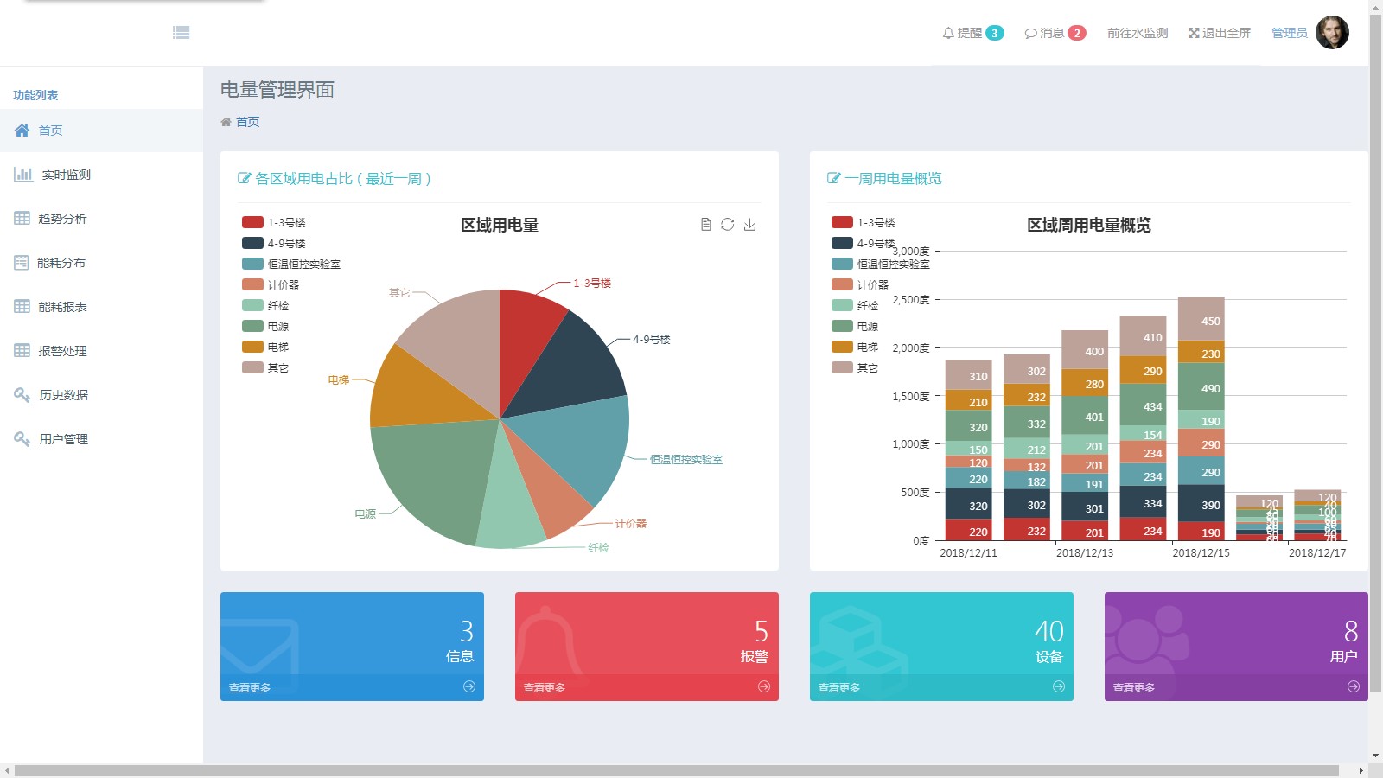Click the horizontal scrollbar at page bottom
1383x778 pixels.
[677, 770]
